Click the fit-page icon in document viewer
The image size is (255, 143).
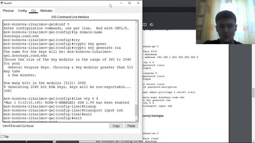tap(145, 25)
